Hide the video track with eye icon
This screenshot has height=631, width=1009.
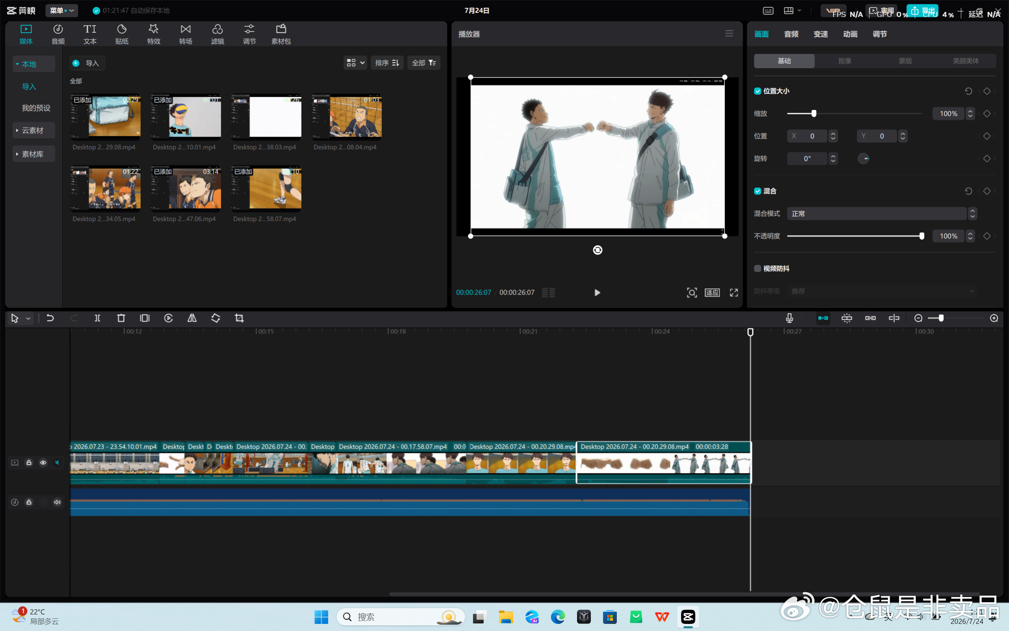pyautogui.click(x=43, y=462)
